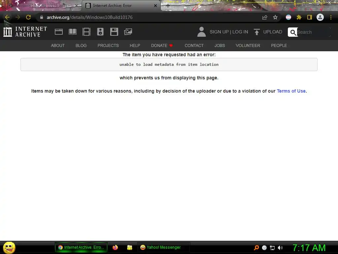The width and height of the screenshot is (338, 254).
Task: Follow the Terms of Use link
Action: tap(291, 91)
